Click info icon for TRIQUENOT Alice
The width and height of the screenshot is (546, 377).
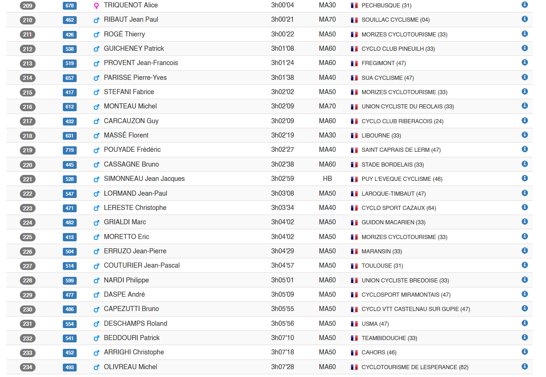(x=524, y=5)
